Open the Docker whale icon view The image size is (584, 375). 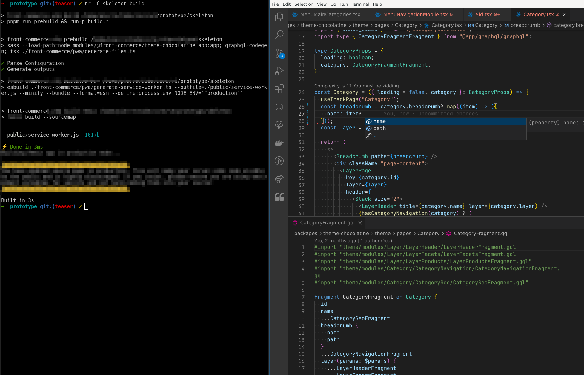[279, 143]
